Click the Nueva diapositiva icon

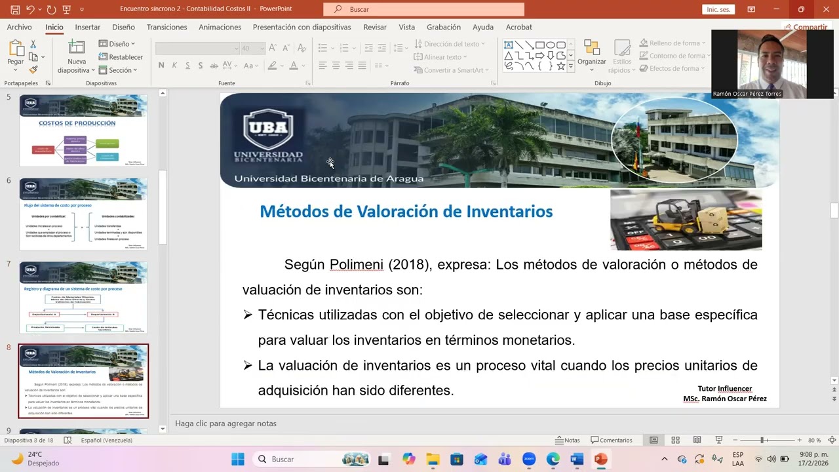pyautogui.click(x=77, y=47)
